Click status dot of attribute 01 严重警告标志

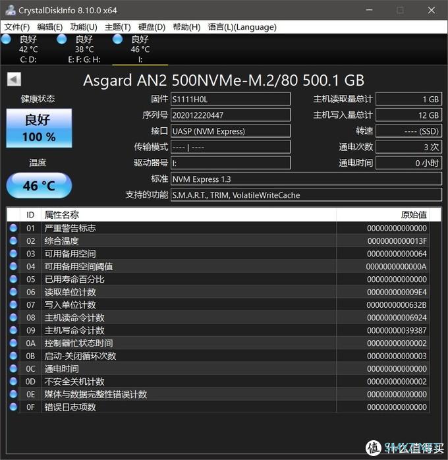[x=13, y=228]
